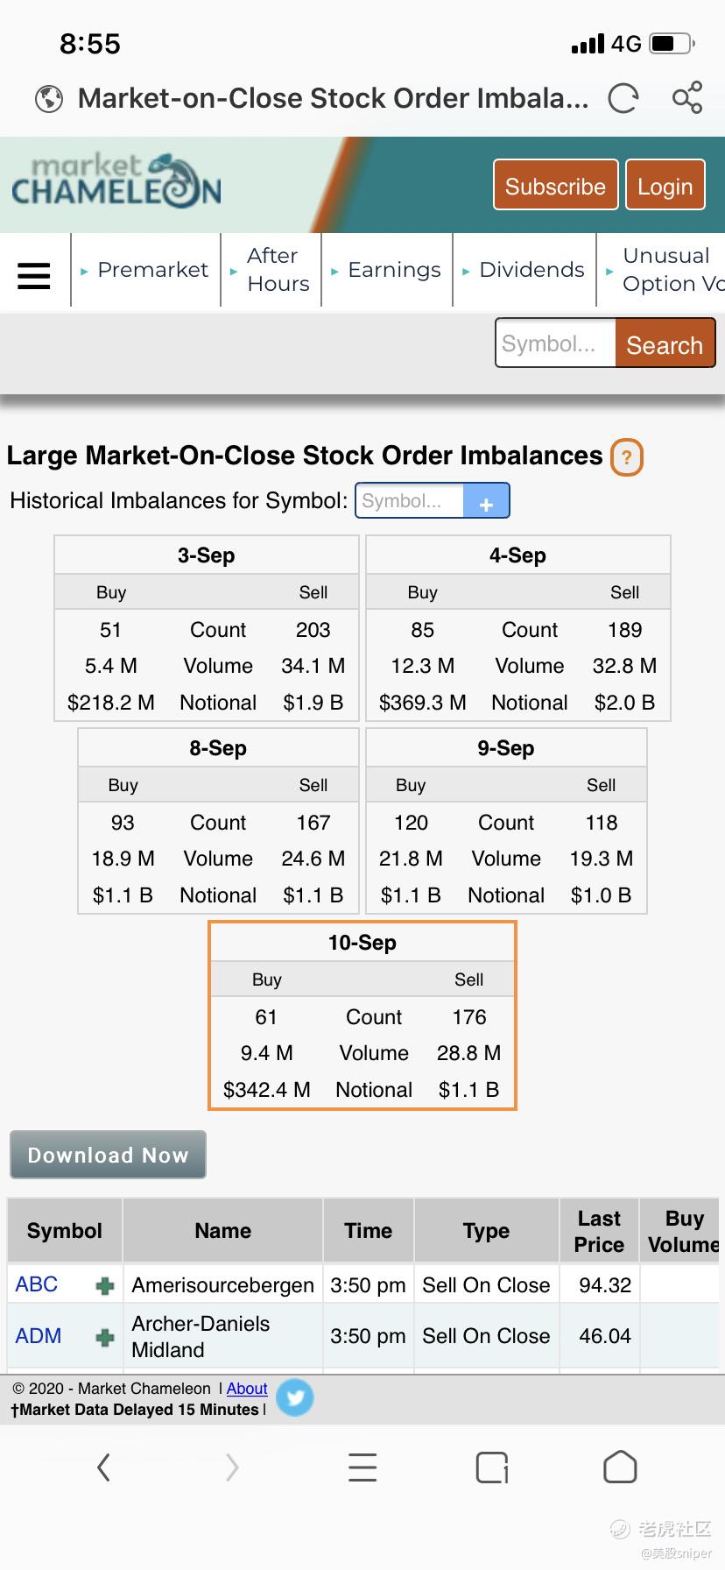Click the Subscribe button

coord(555,185)
